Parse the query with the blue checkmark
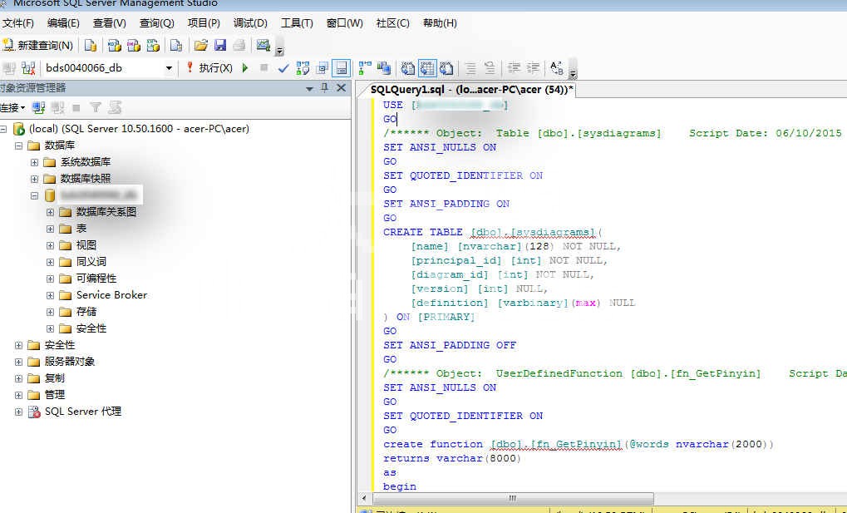Screen dimensions: 847x513 (283, 68)
